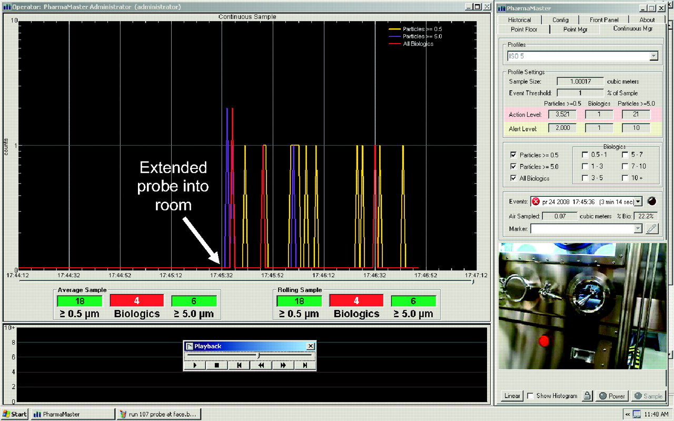Enable the Show Histogram checkbox

pyautogui.click(x=530, y=396)
